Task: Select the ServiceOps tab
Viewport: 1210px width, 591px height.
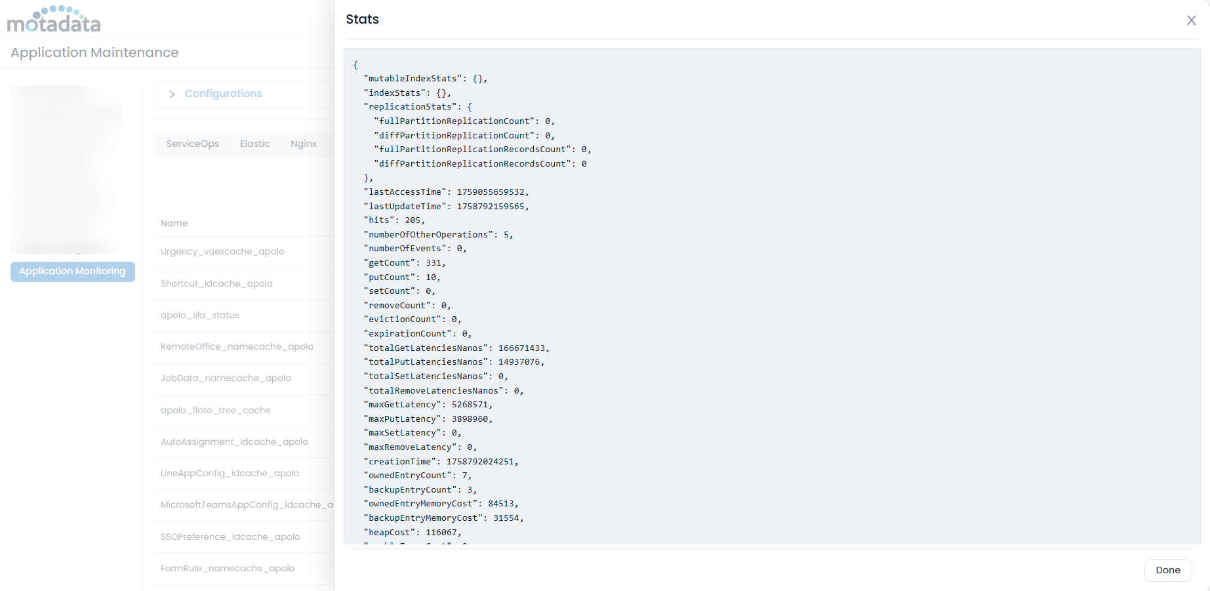Action: (x=193, y=144)
